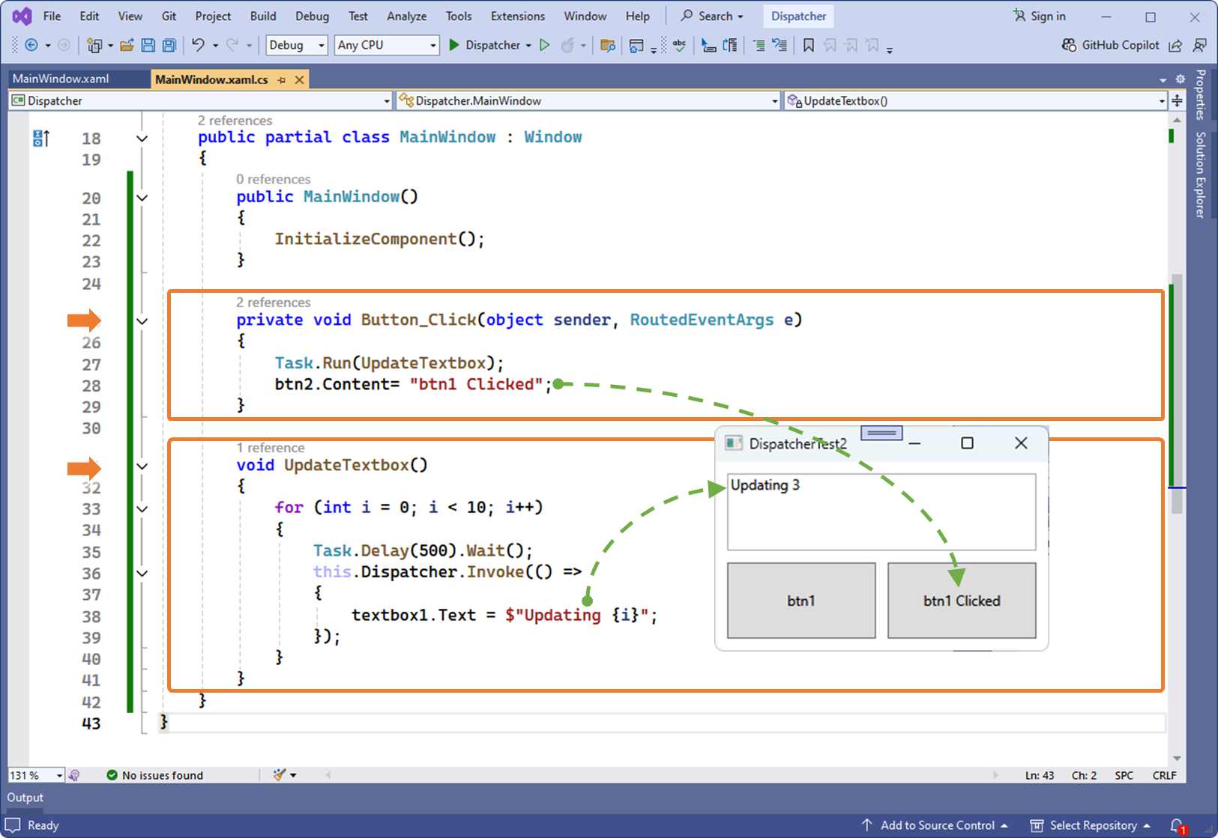Save the current file with the disk icon
The width and height of the screenshot is (1218, 838).
click(x=148, y=45)
